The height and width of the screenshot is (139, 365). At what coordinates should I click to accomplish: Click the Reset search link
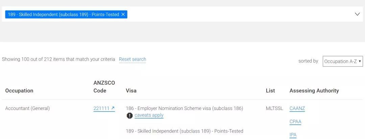[132, 59]
